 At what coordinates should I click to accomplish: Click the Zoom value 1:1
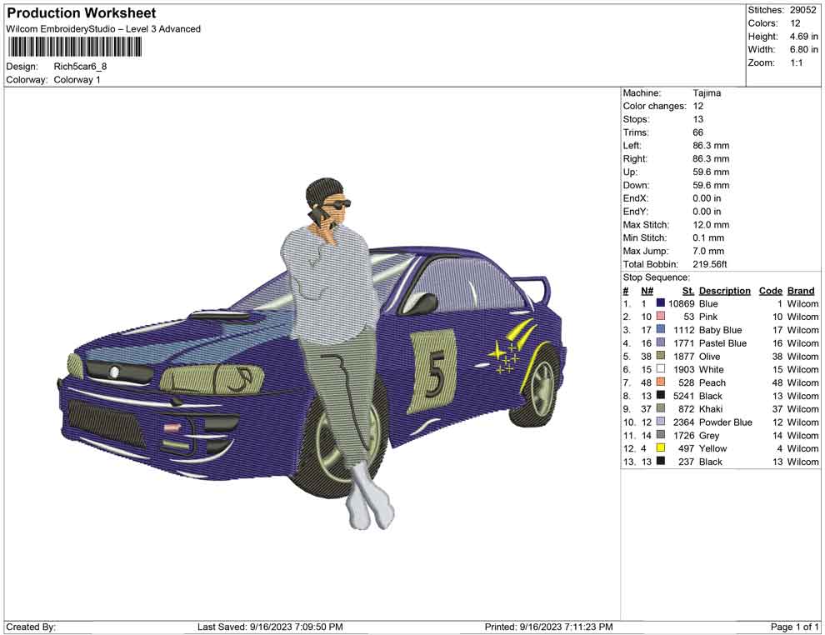point(796,62)
